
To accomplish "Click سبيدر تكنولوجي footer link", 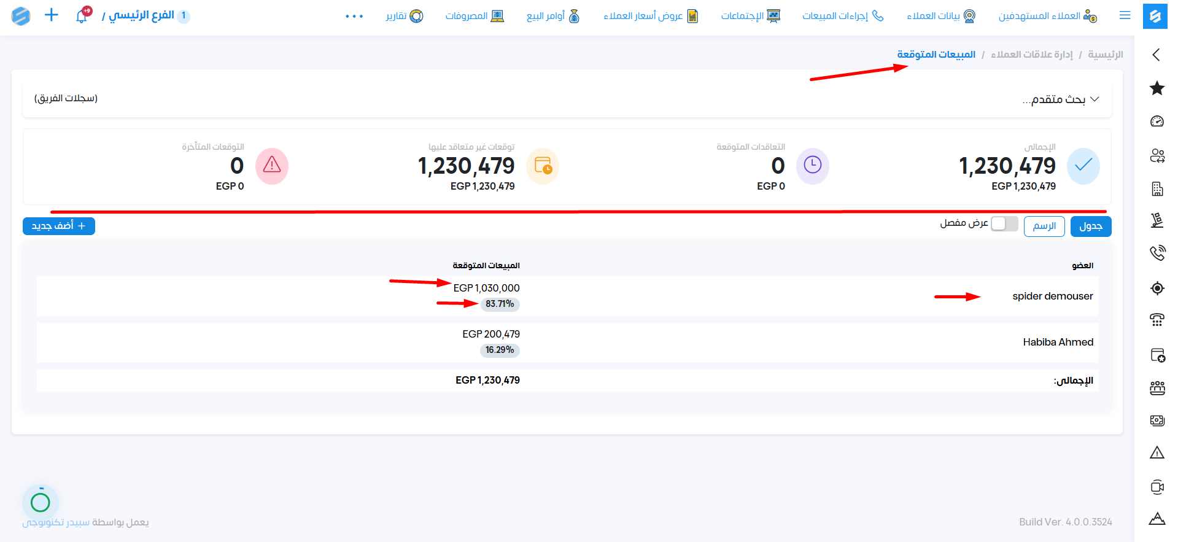I will pos(56,522).
